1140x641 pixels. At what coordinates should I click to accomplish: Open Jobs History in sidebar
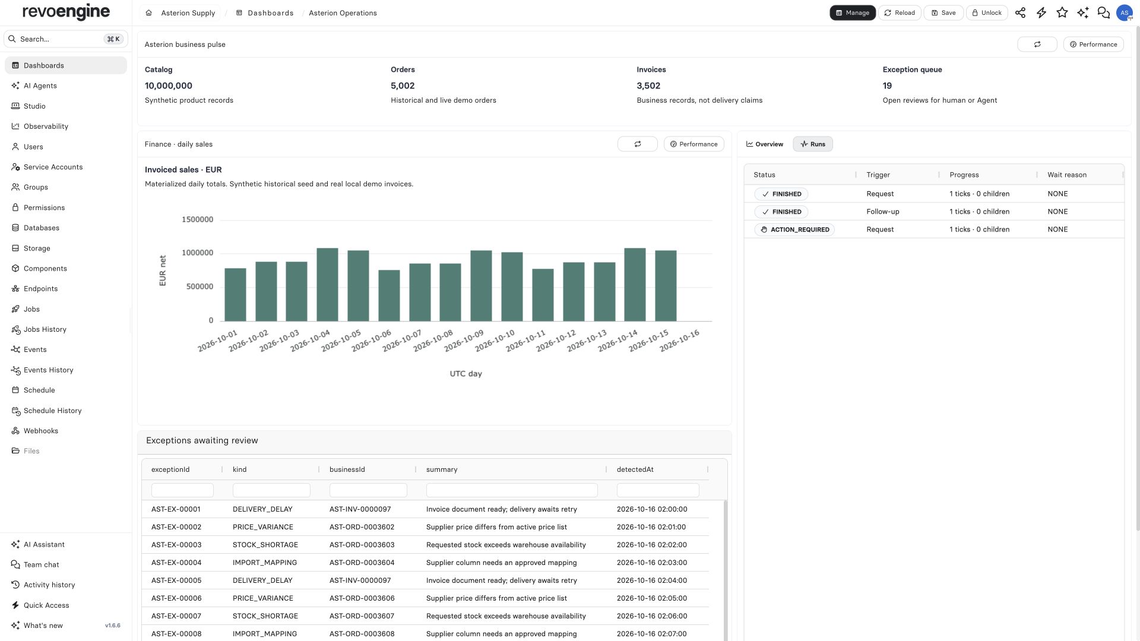tap(66, 329)
